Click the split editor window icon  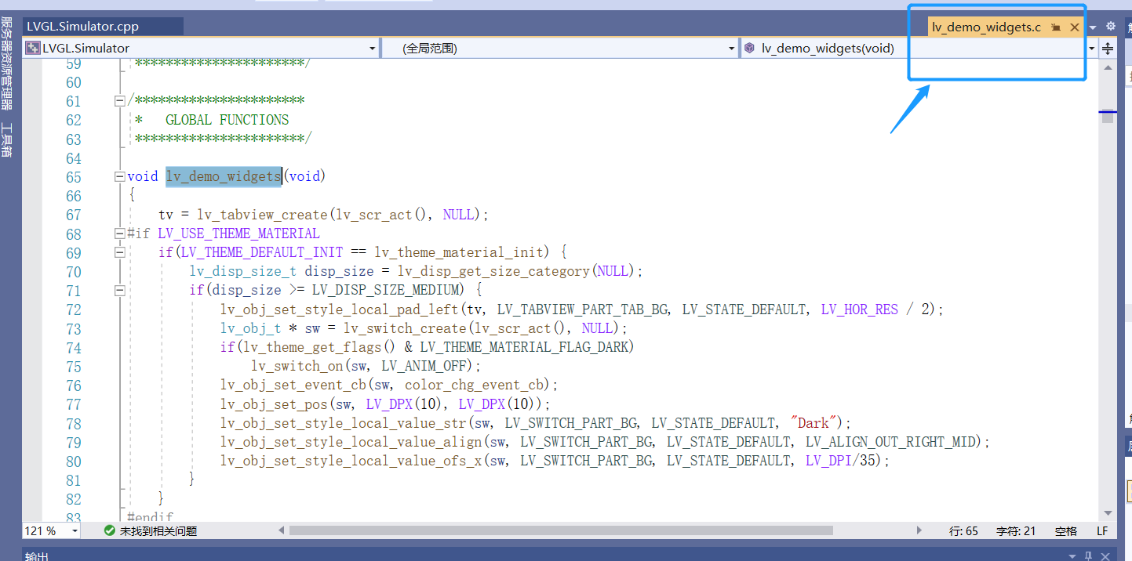1108,49
